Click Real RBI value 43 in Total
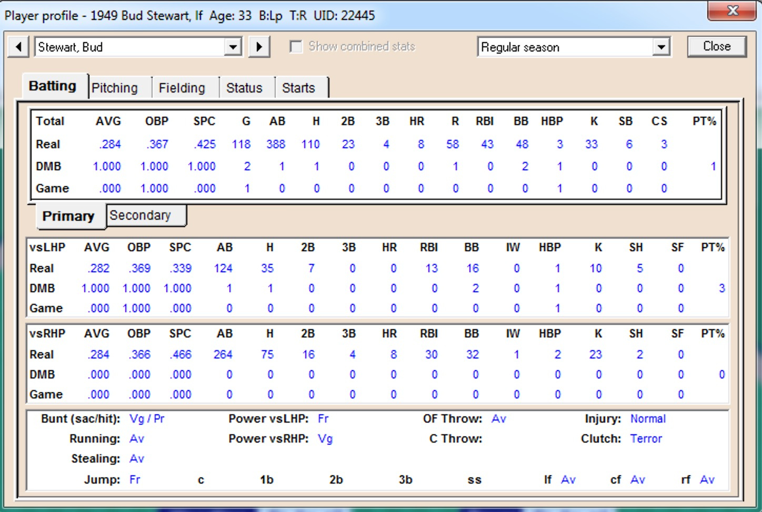This screenshot has width=762, height=512. (487, 144)
